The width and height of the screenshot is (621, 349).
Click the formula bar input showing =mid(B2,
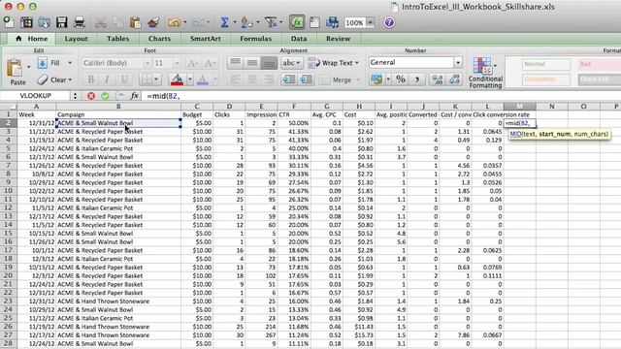click(380, 96)
